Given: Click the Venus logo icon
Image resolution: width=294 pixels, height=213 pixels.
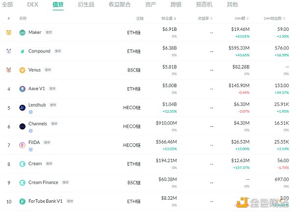Looking at the screenshot, I should (23, 70).
